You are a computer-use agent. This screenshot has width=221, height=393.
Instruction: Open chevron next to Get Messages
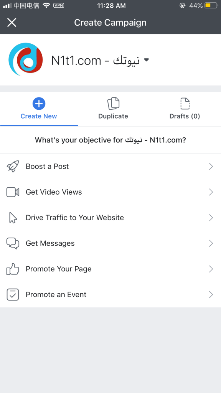pos(211,243)
